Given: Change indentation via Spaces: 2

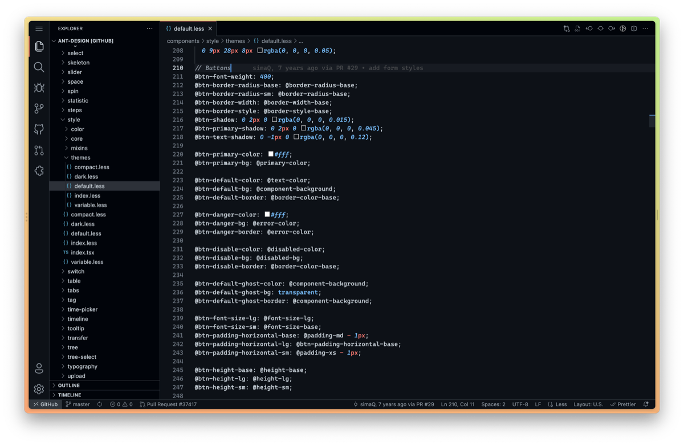Looking at the screenshot, I should click(493, 404).
